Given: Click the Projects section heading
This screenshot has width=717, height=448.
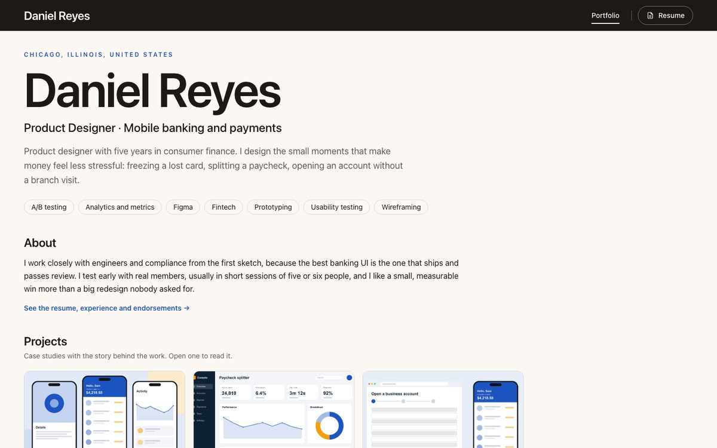Looking at the screenshot, I should tap(45, 341).
